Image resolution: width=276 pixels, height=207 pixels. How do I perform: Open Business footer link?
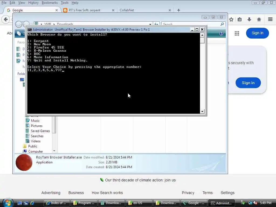(76, 193)
